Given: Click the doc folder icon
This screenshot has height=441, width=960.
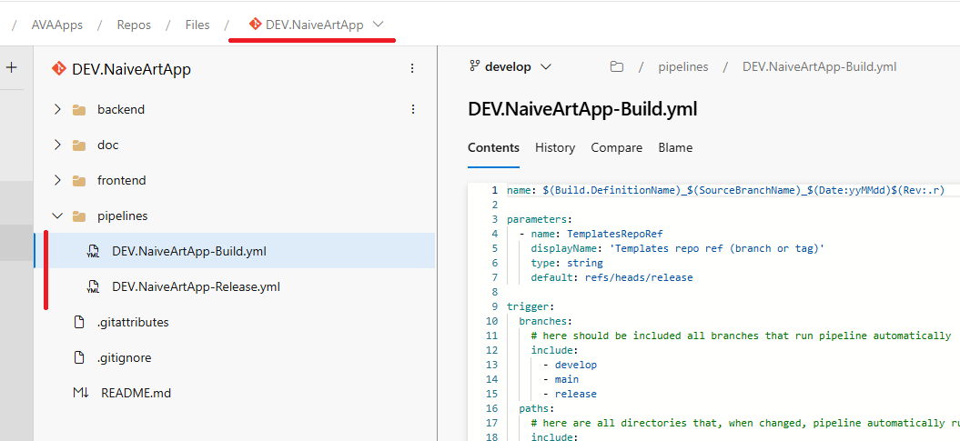Looking at the screenshot, I should pos(79,145).
